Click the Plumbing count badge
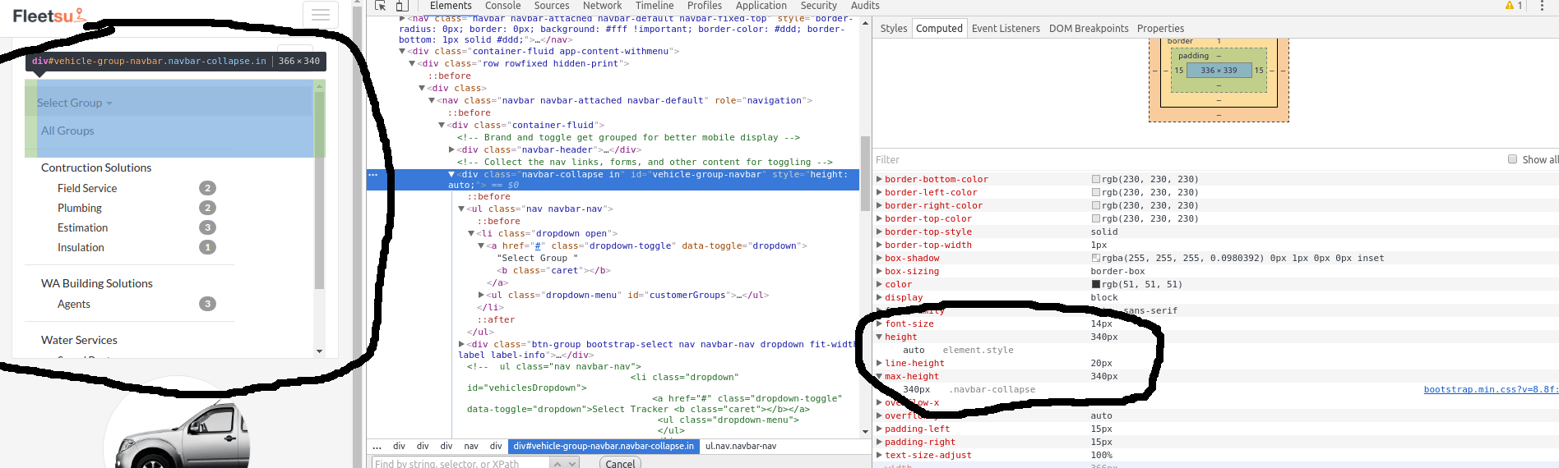Image resolution: width=1559 pixels, height=468 pixels. [x=207, y=208]
